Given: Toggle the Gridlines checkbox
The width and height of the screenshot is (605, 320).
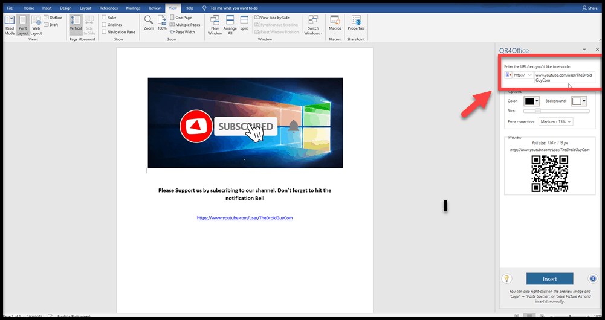Looking at the screenshot, I should click(105, 25).
